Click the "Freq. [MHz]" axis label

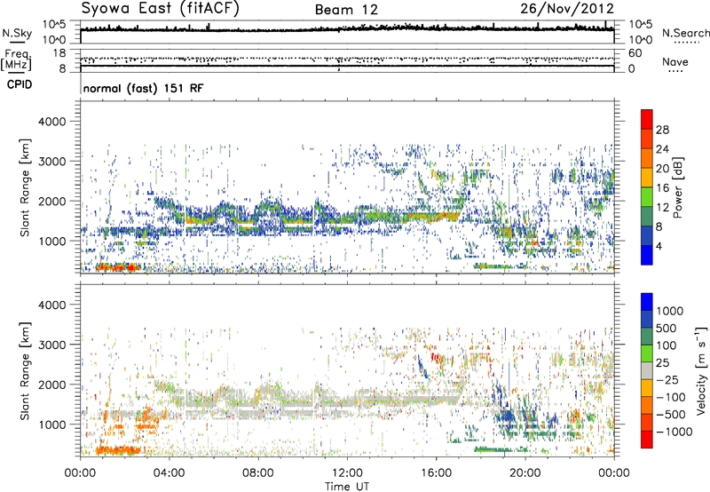pos(16,60)
